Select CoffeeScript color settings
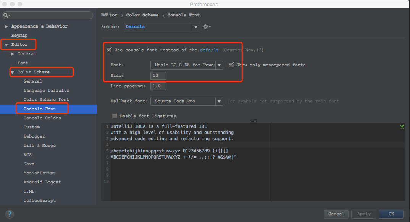 coord(40,200)
